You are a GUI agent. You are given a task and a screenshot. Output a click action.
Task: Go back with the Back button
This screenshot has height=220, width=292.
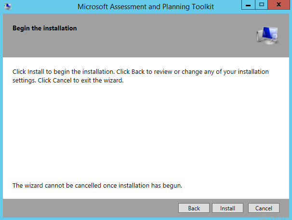point(194,208)
